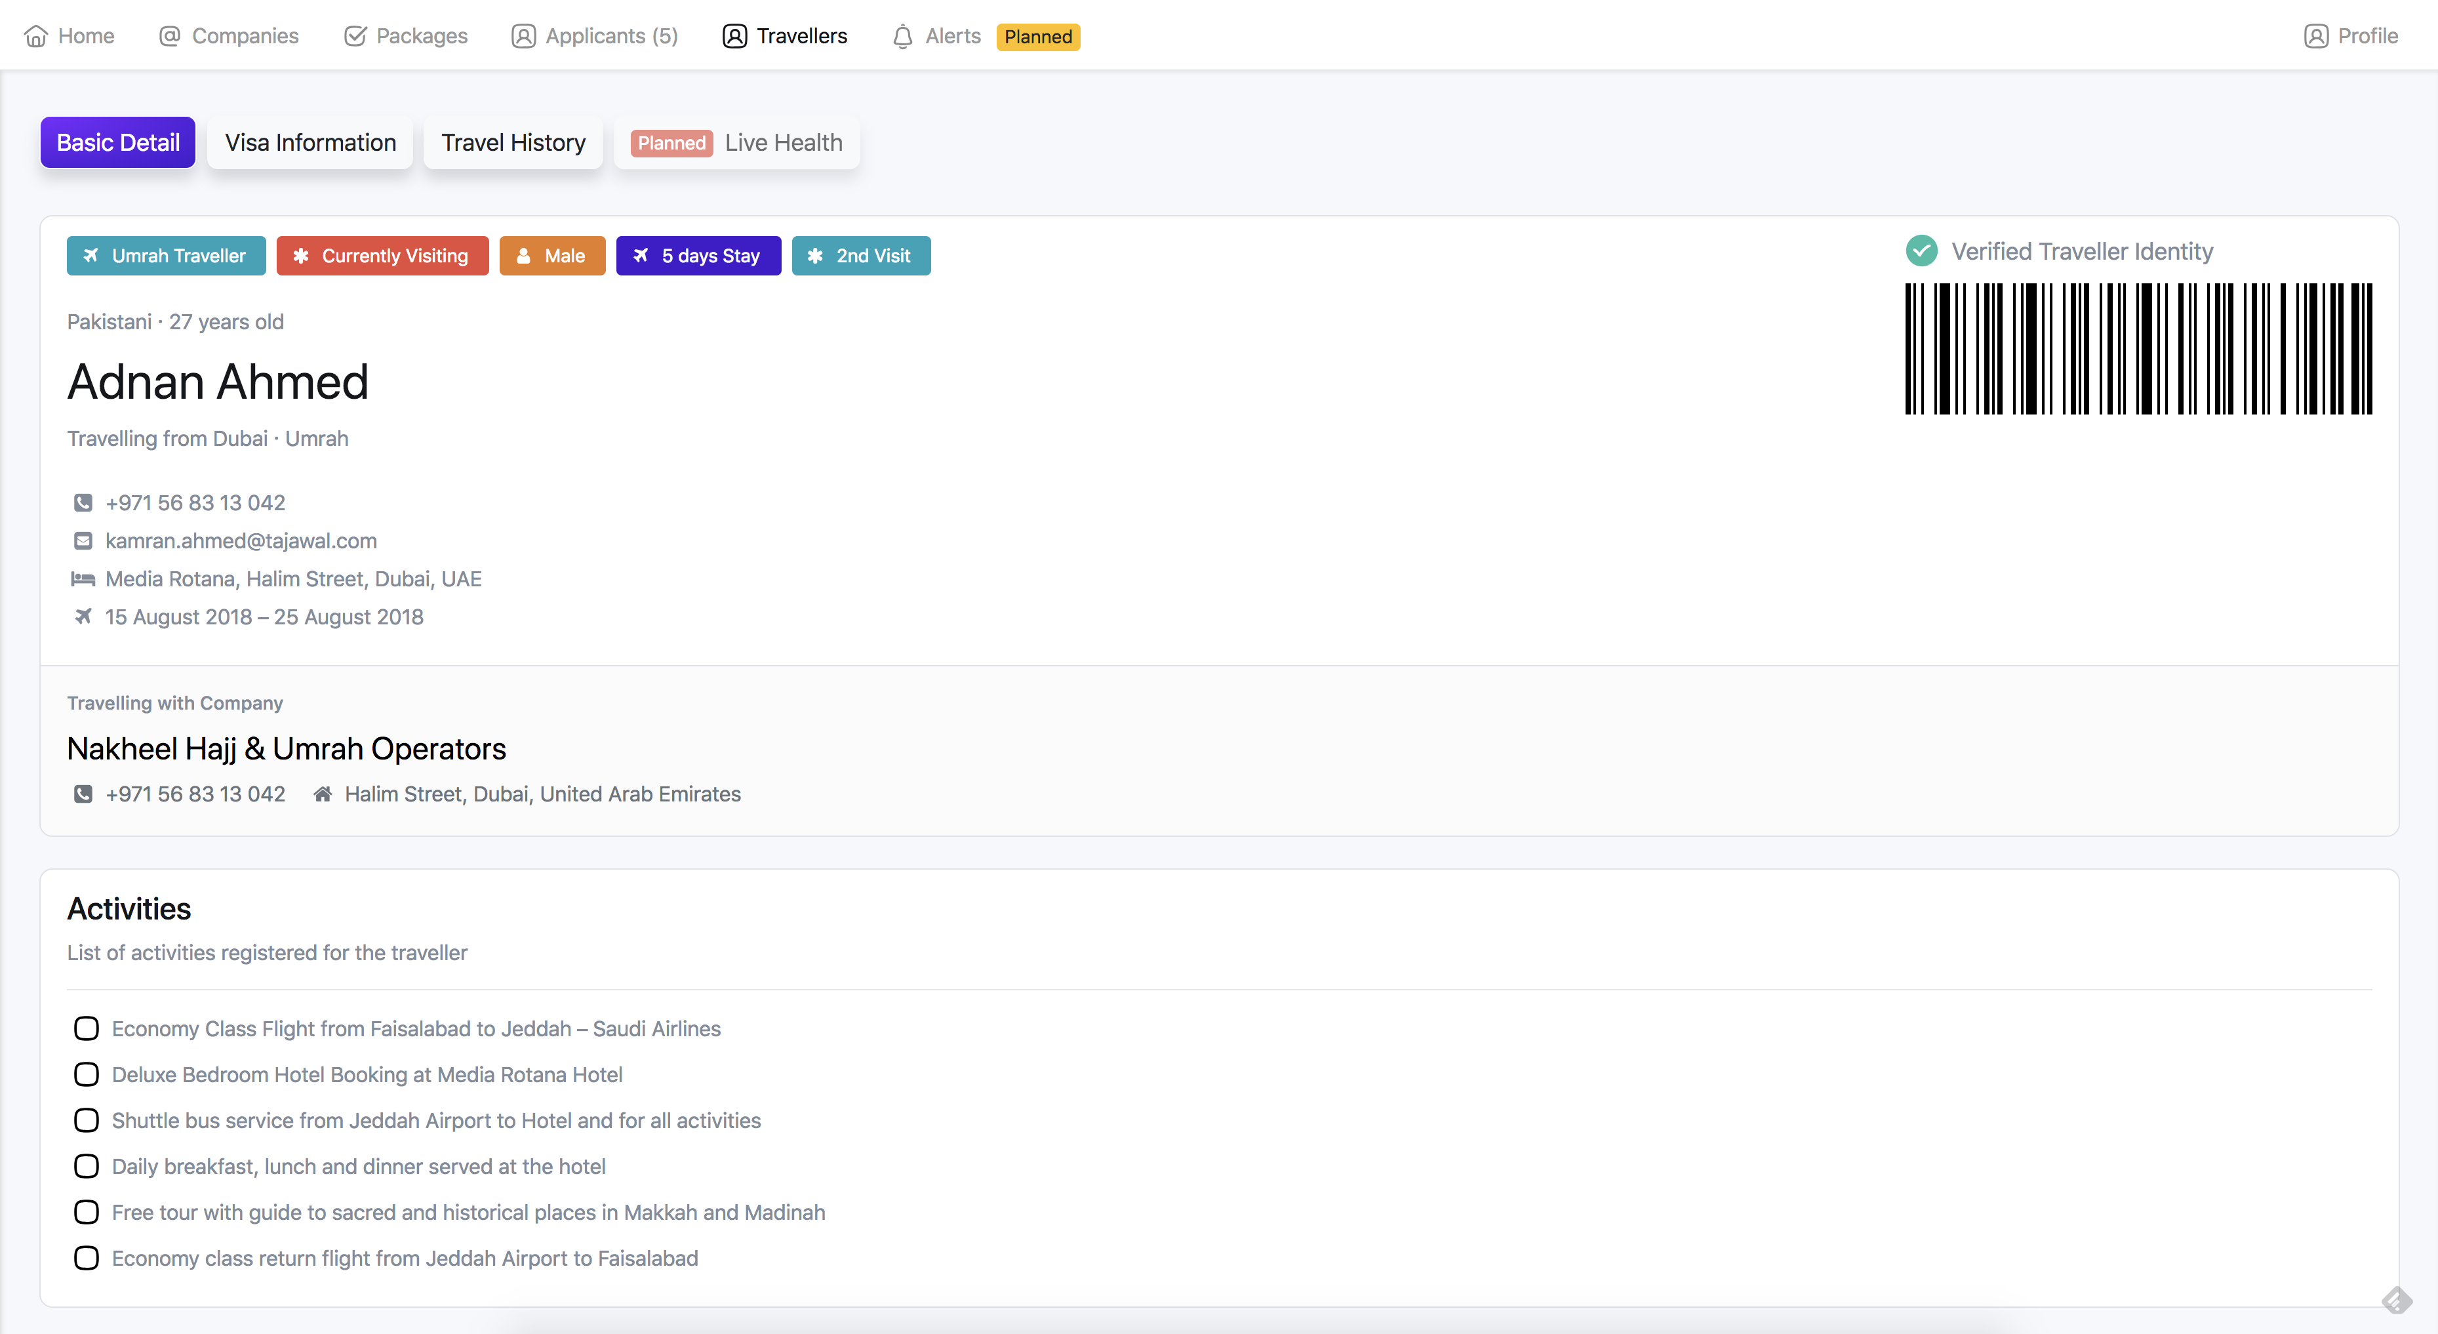This screenshot has height=1334, width=2438.
Task: Click the green verified checkmark icon
Action: coord(1921,251)
